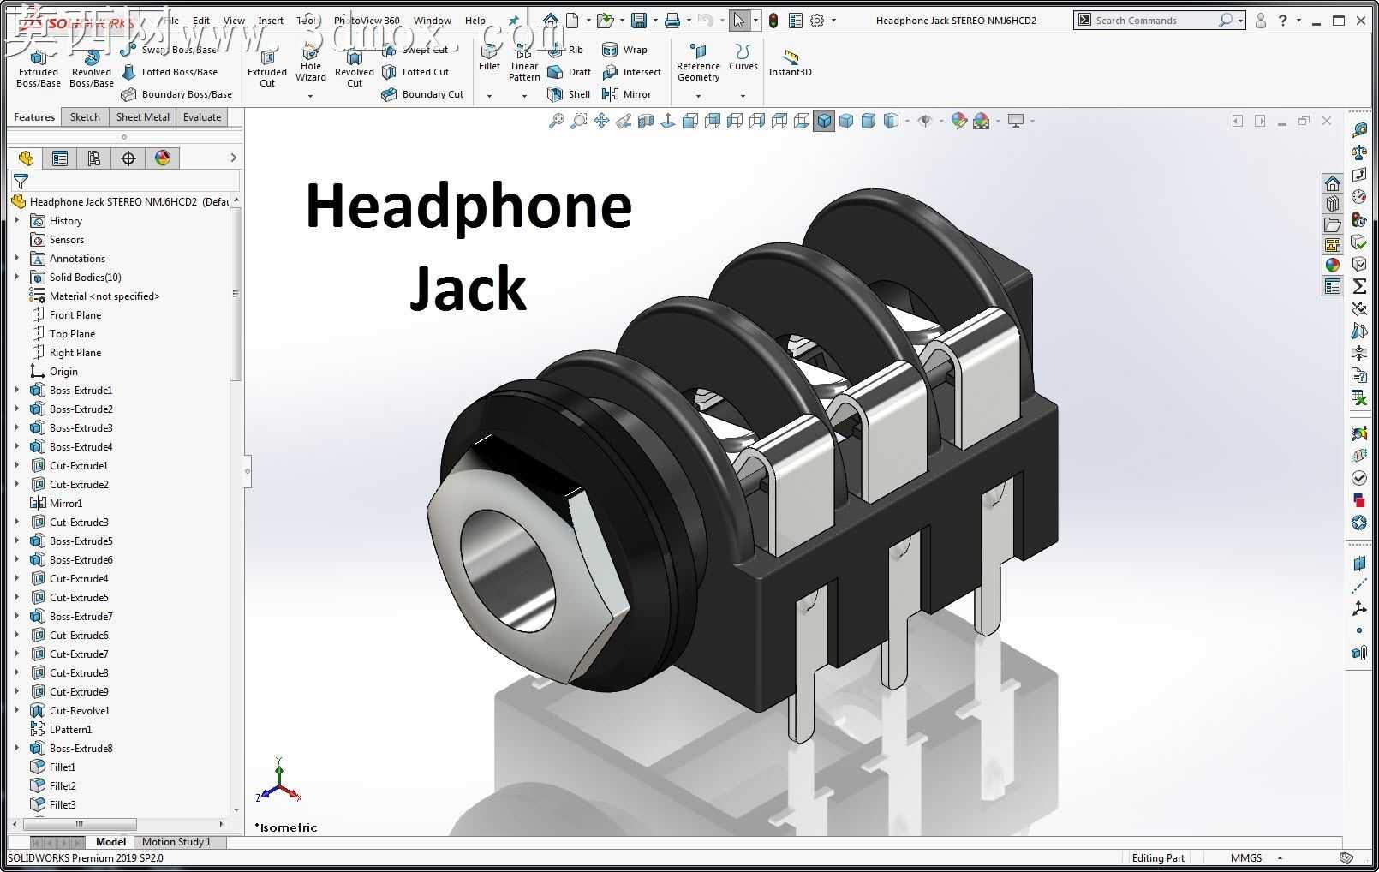Click the Boundary Boss/Base button

click(177, 94)
